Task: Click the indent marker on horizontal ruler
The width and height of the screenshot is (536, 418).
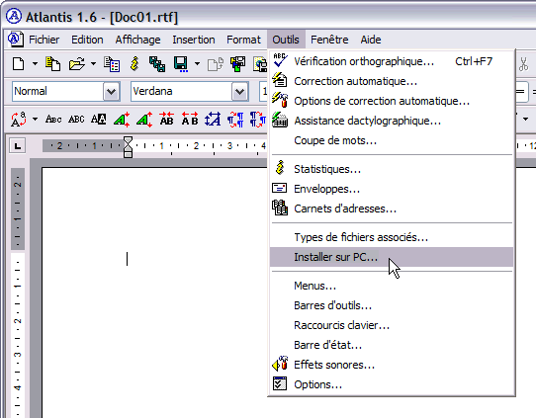Action: coord(128,147)
